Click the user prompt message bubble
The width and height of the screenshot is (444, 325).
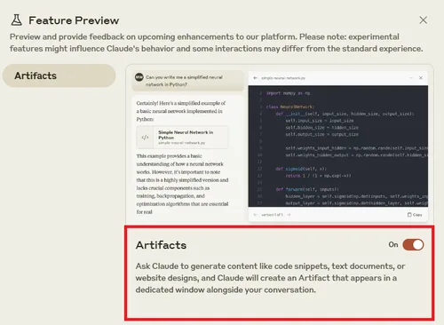187,81
